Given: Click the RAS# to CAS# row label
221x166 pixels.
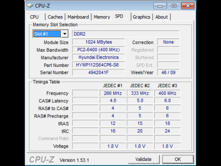Looking at the screenshot, I should click(53, 108).
